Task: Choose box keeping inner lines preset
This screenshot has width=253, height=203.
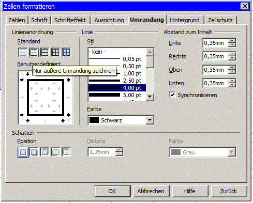Action: (x=66, y=52)
